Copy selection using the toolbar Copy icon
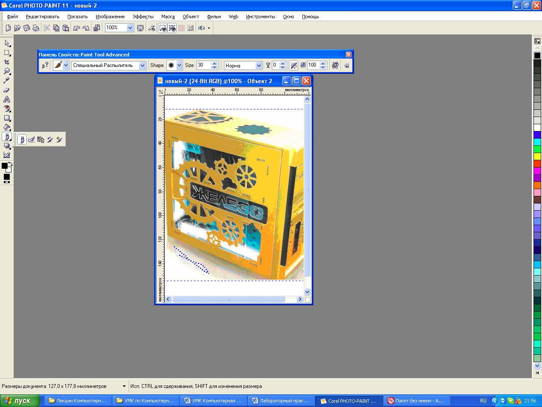Image resolution: width=542 pixels, height=407 pixels. pos(56,28)
